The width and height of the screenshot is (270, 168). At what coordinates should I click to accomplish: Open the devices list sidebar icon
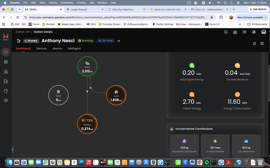[6, 62]
